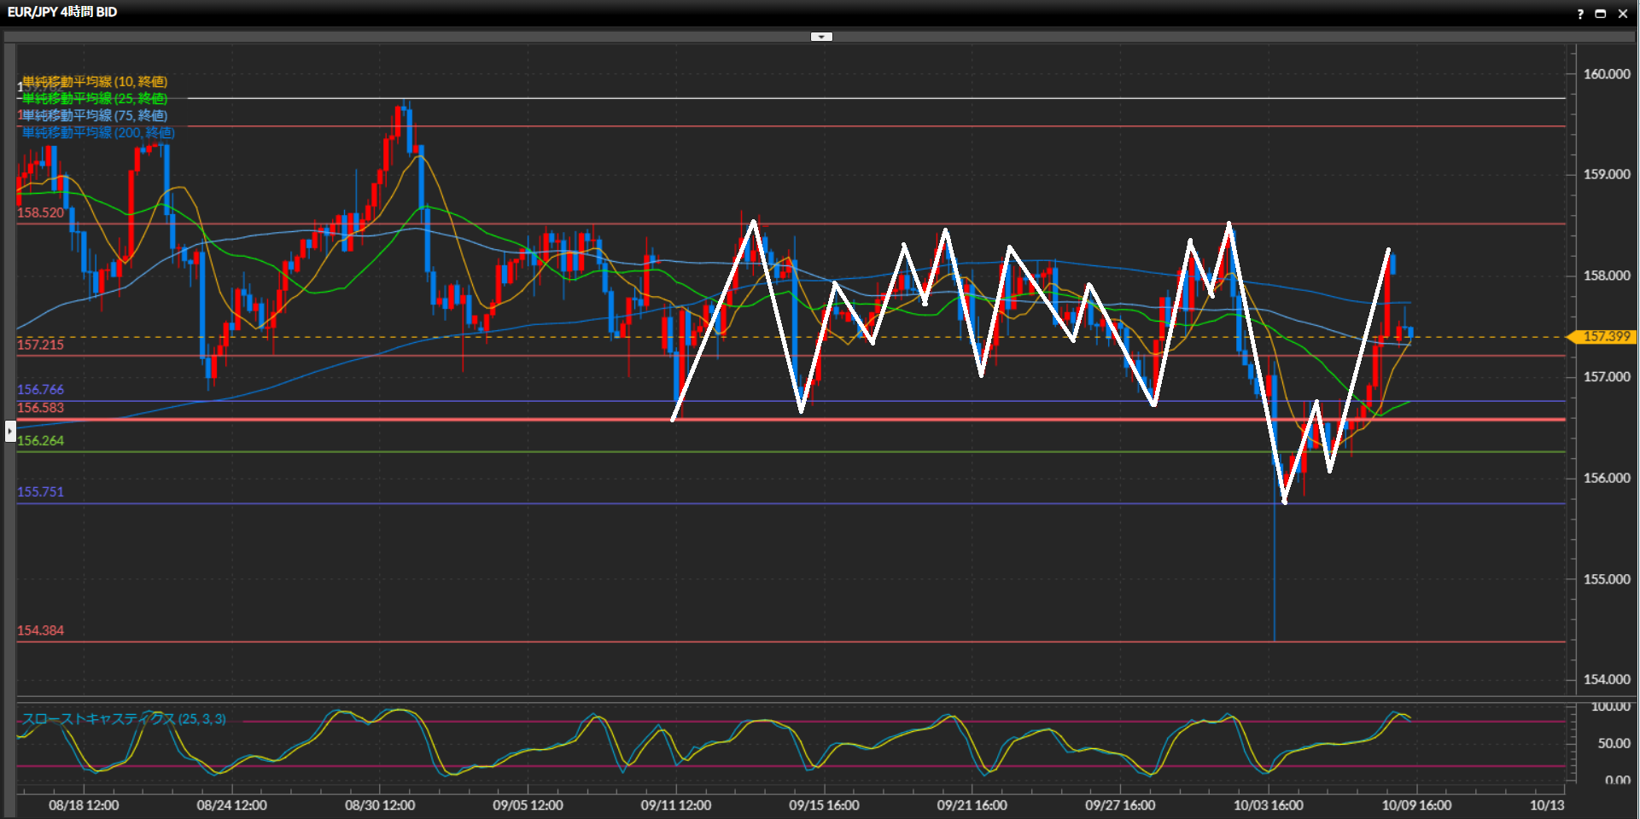This screenshot has height=819, width=1640.
Task: Expand the left side panel arrow
Action: (10, 431)
